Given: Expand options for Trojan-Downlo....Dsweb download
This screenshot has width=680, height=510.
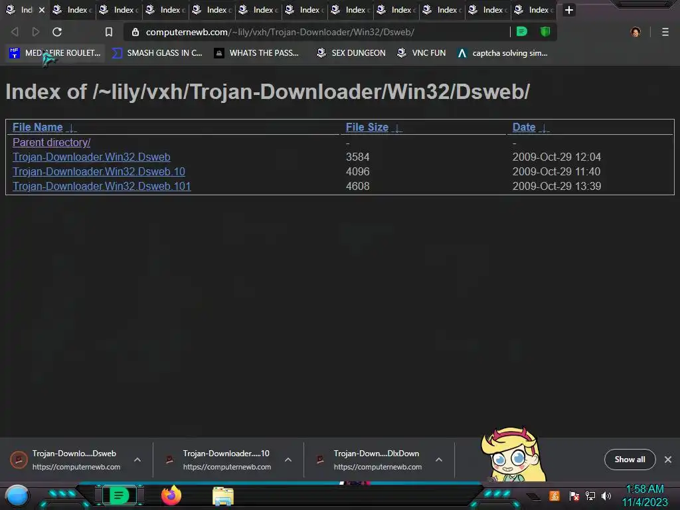Looking at the screenshot, I should (137, 460).
